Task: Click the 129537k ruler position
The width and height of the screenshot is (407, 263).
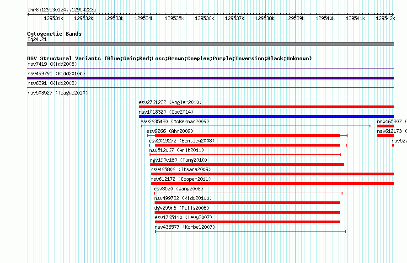Action: pyautogui.click(x=235, y=18)
